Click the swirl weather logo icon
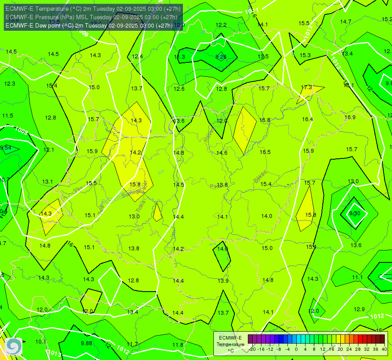 (14, 346)
